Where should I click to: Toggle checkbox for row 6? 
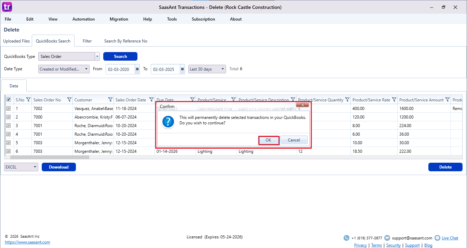pos(9,151)
